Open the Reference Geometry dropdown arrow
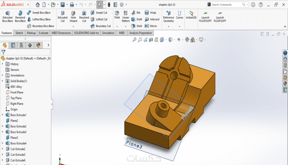The height and width of the screenshot is (165, 288). click(168, 27)
